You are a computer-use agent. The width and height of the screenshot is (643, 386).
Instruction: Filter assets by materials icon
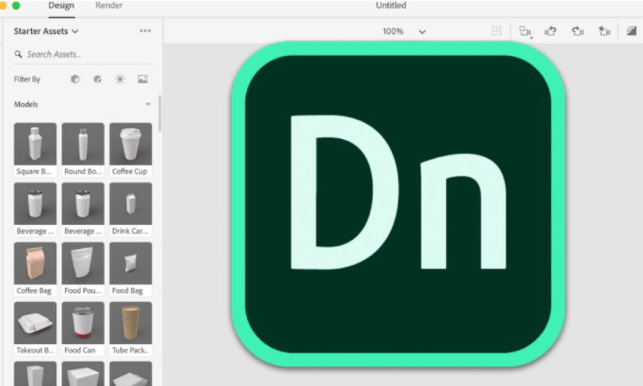pos(98,79)
